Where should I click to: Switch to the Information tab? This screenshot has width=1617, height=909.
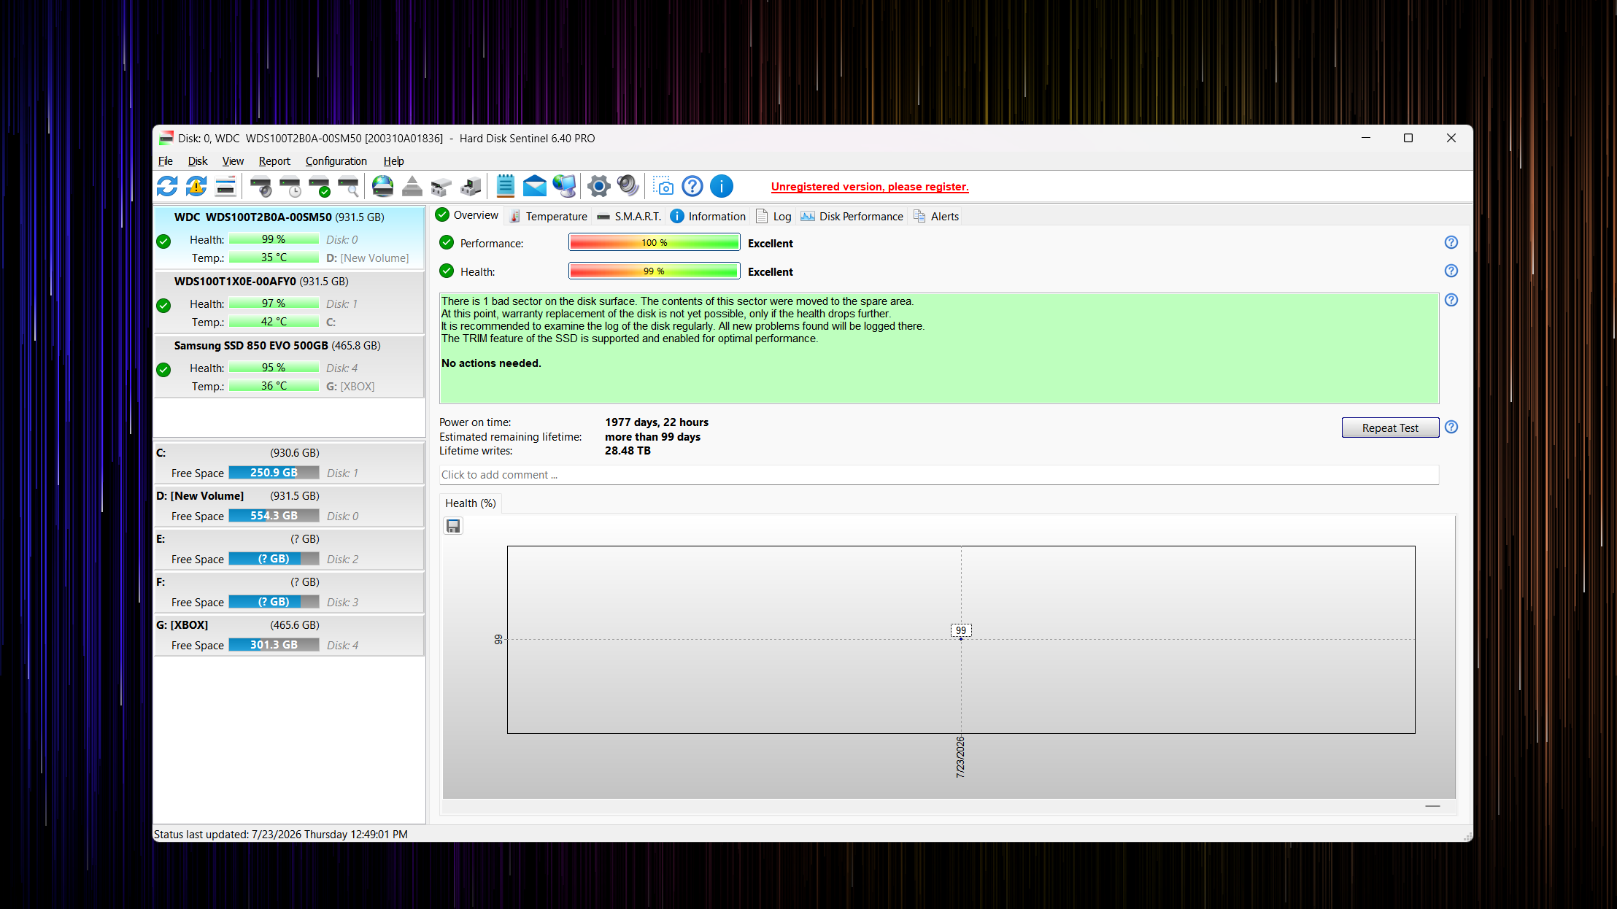tap(708, 217)
